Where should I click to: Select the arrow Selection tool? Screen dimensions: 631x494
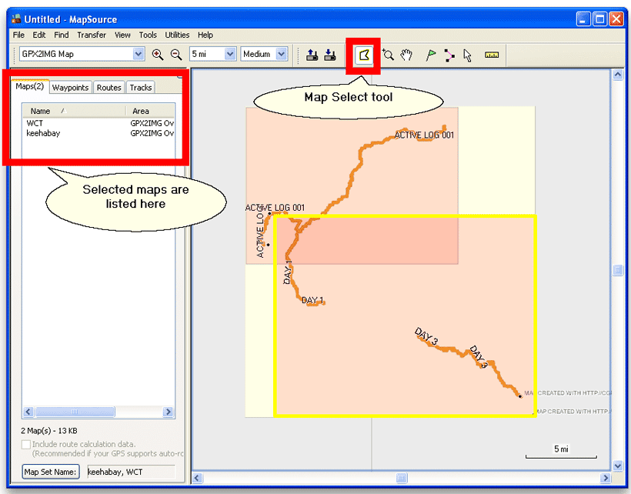(x=467, y=55)
